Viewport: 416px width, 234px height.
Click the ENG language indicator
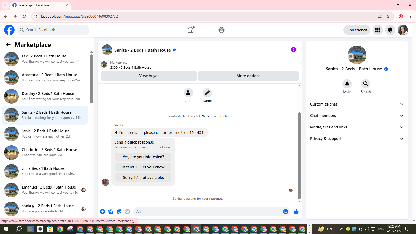click(x=381, y=229)
